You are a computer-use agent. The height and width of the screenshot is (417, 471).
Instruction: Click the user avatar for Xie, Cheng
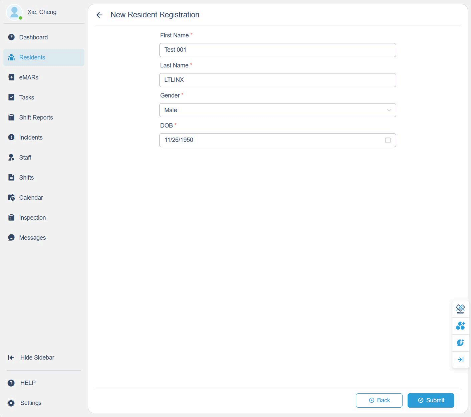pyautogui.click(x=14, y=12)
